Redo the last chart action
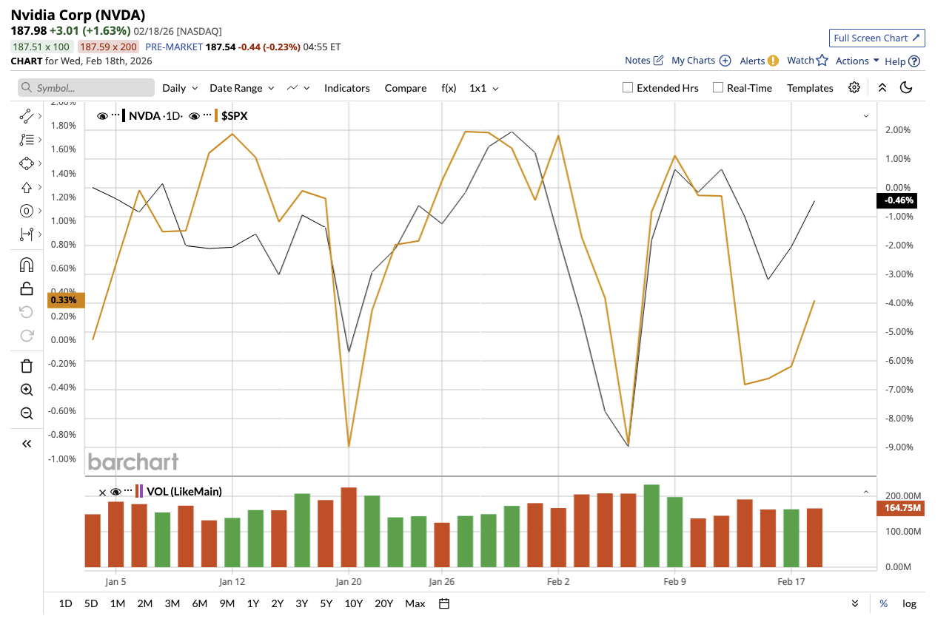Screen dimensions: 952x633 (27, 336)
